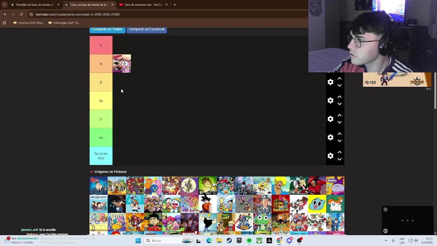Viewport: 437px width, 246px height.
Task: Move tier 'do' row down with arrow
Action: [x=339, y=104]
